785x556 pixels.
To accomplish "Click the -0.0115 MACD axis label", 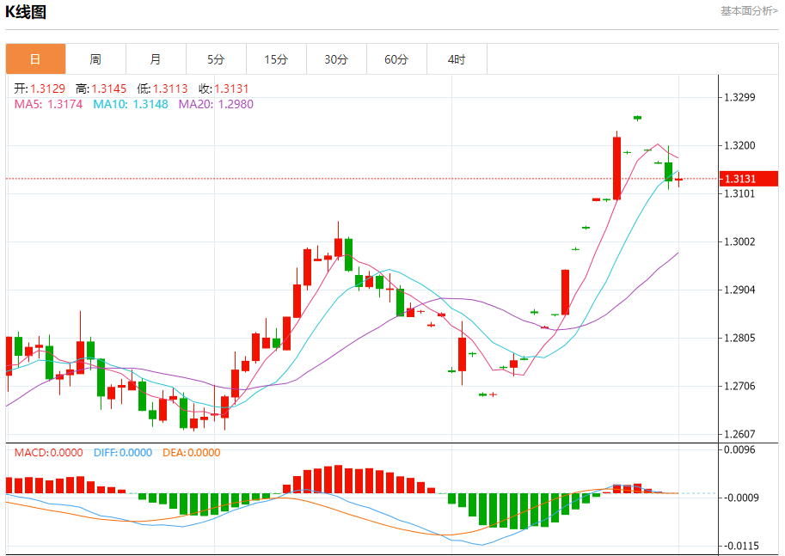I will (741, 546).
